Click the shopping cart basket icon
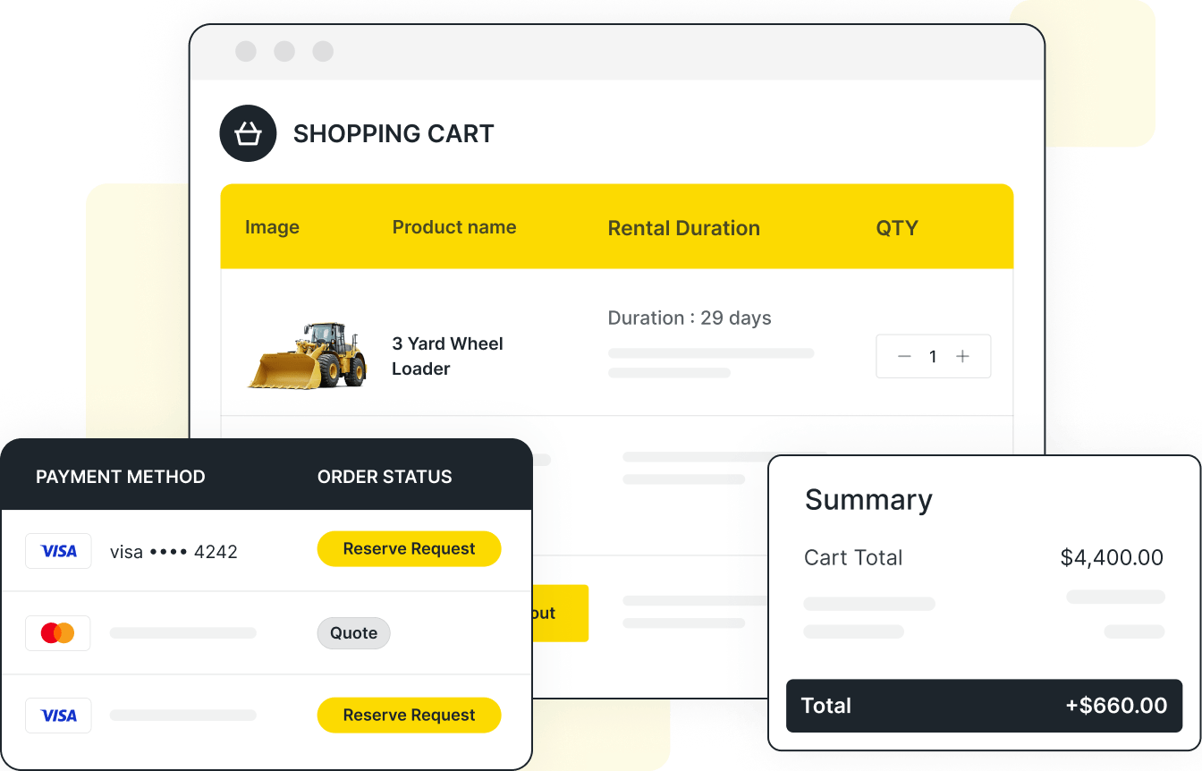 [x=248, y=132]
